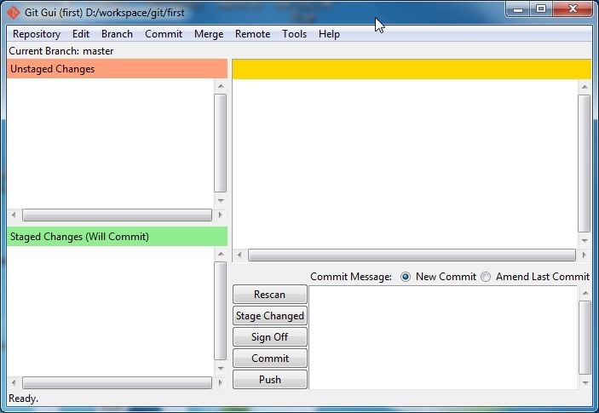
Task: Click the Commit button below Sign Off
Action: (270, 358)
